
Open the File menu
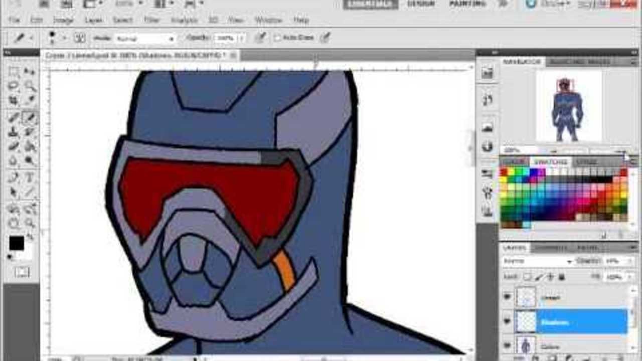click(14, 21)
